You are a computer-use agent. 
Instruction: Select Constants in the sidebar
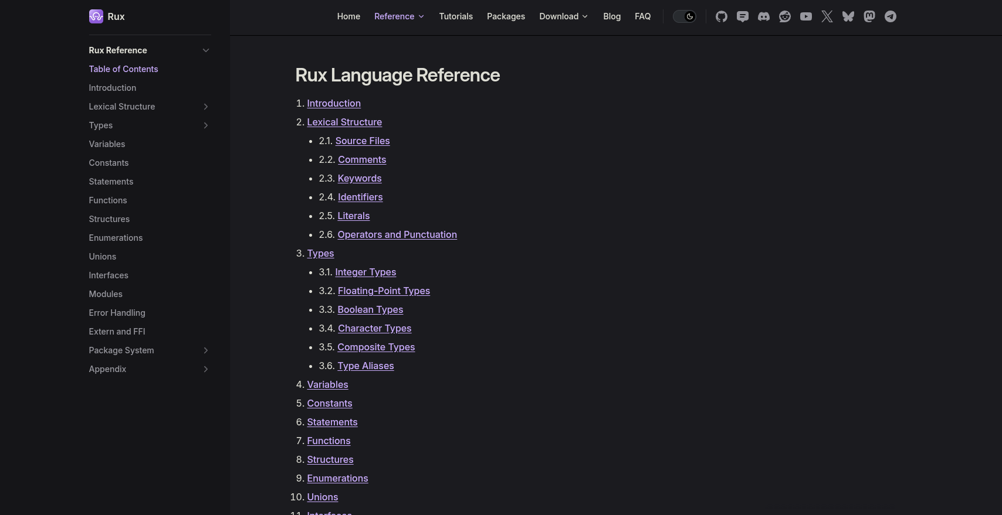tap(109, 163)
